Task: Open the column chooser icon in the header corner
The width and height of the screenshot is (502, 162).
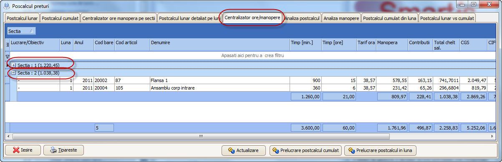Action: click(7, 44)
